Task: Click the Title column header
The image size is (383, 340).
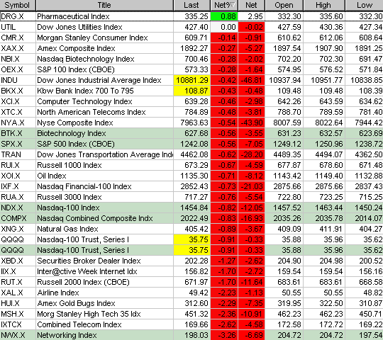Action: pyautogui.click(x=104, y=5)
